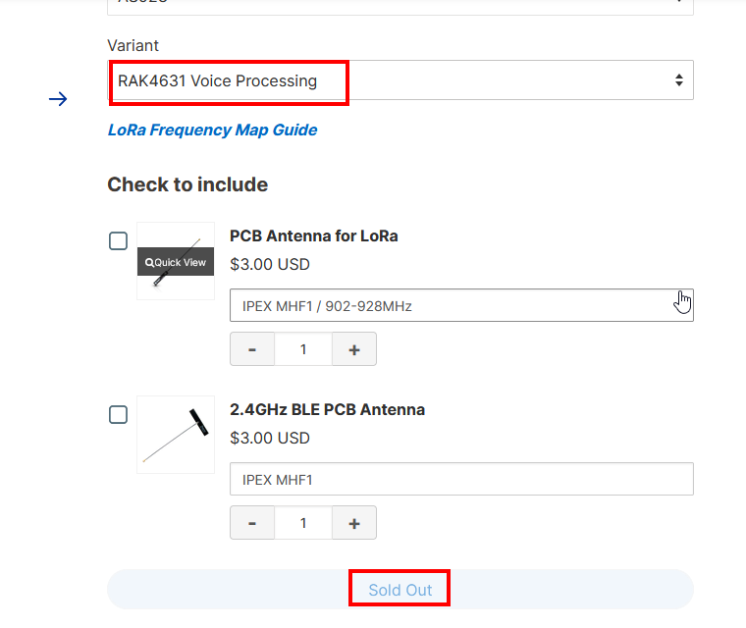The width and height of the screenshot is (746, 628).
Task: Open the partially visible dropdown above Variant
Action: 400,5
